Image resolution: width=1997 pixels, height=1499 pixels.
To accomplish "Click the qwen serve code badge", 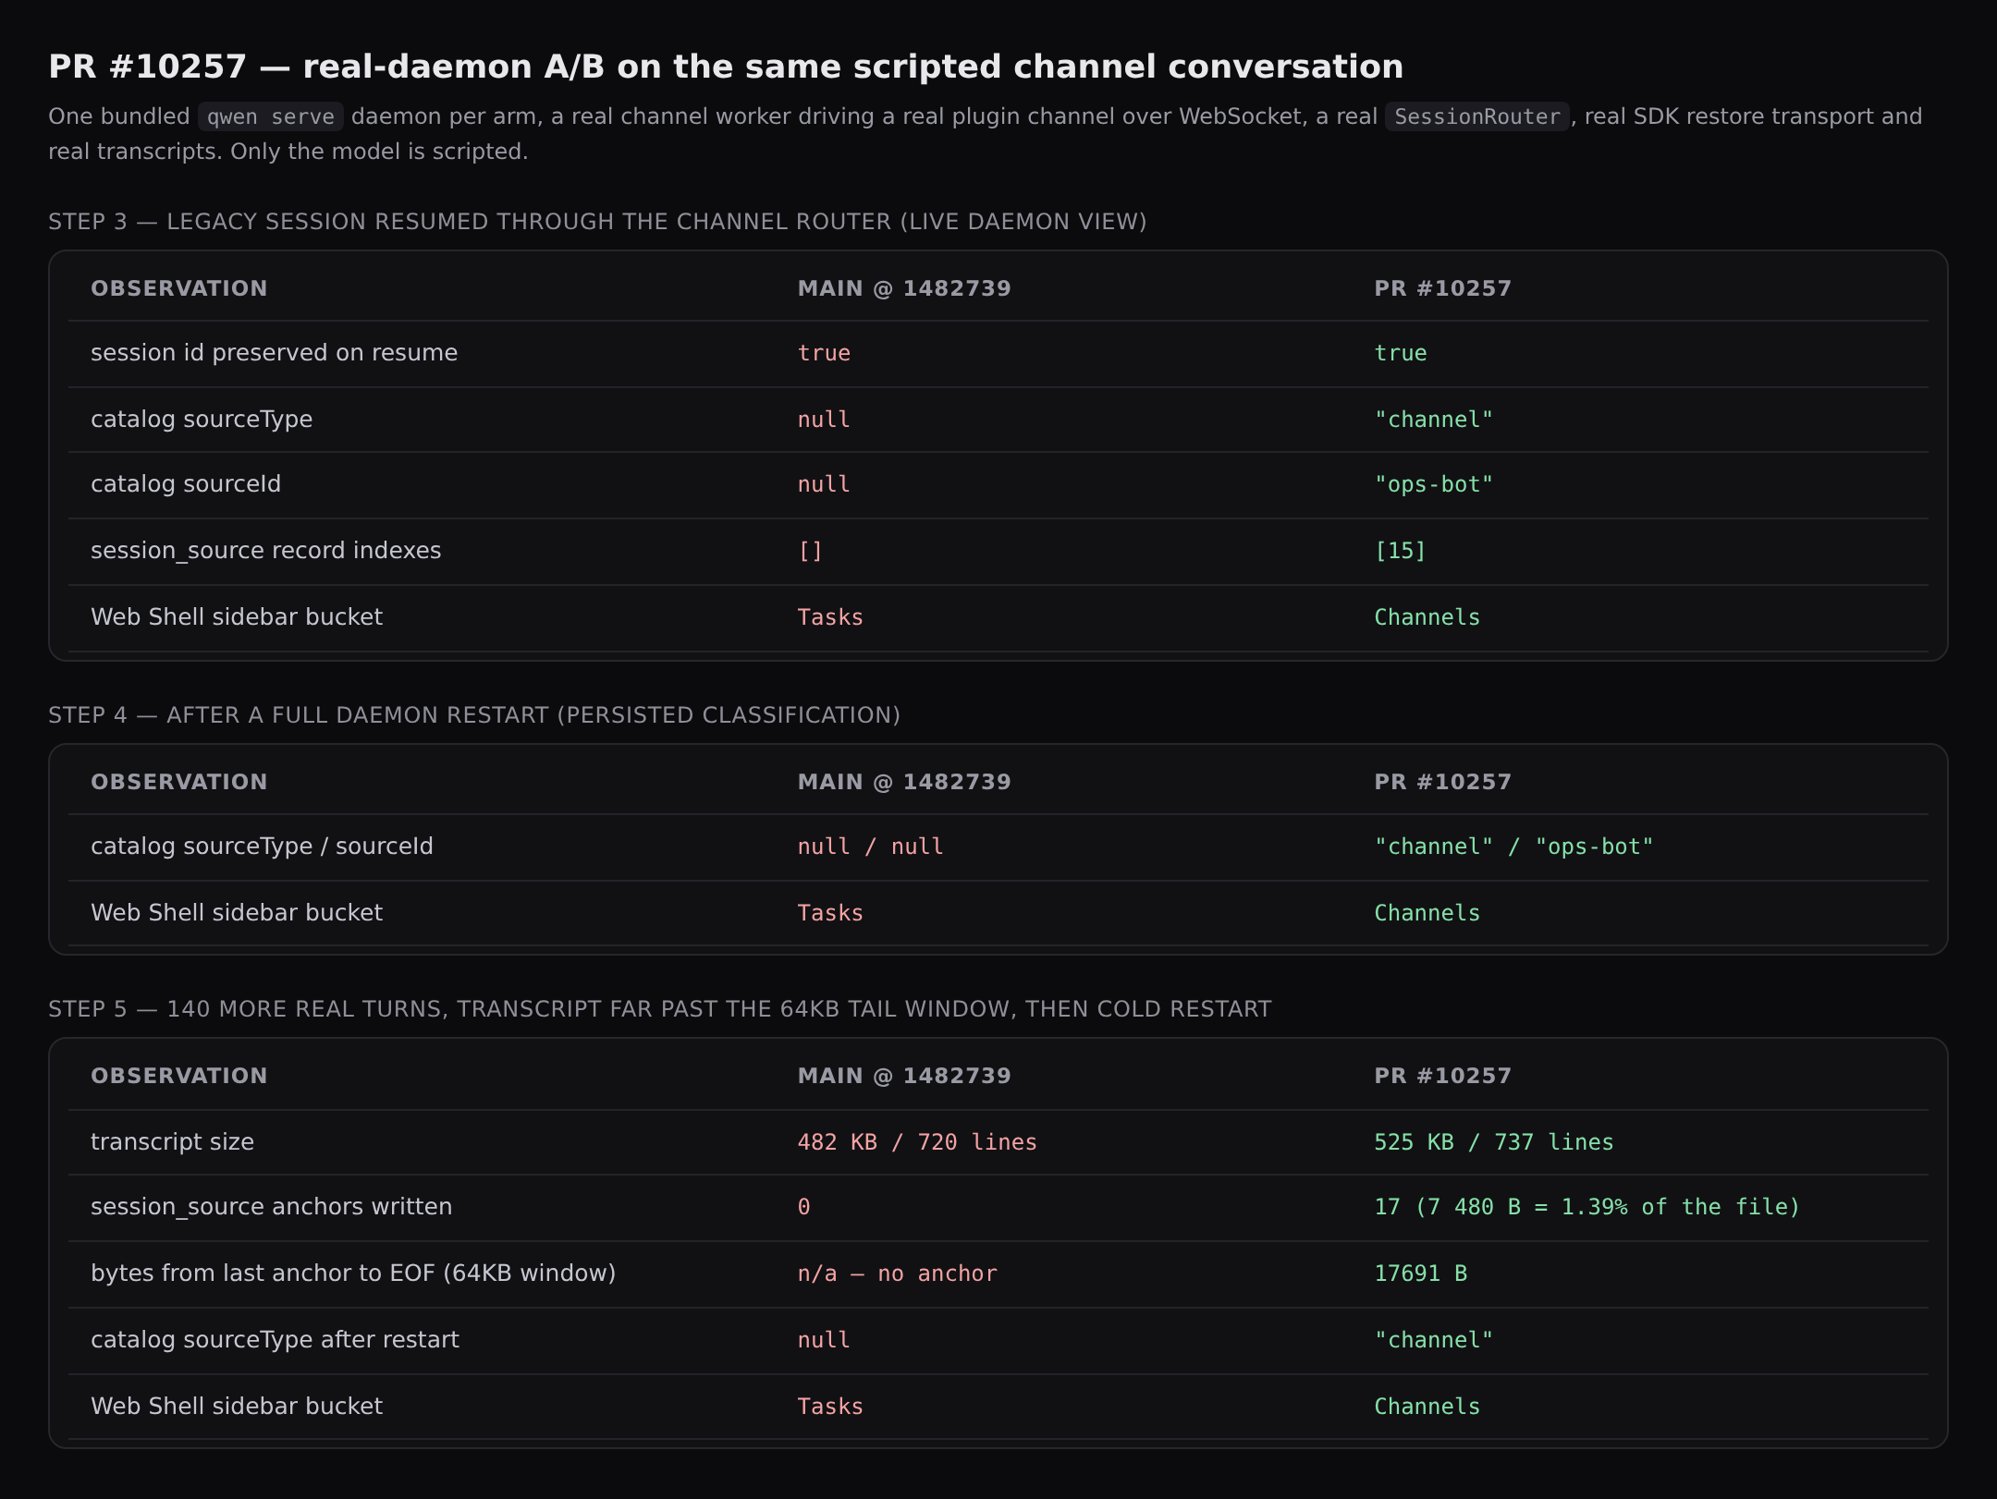I will (x=271, y=116).
